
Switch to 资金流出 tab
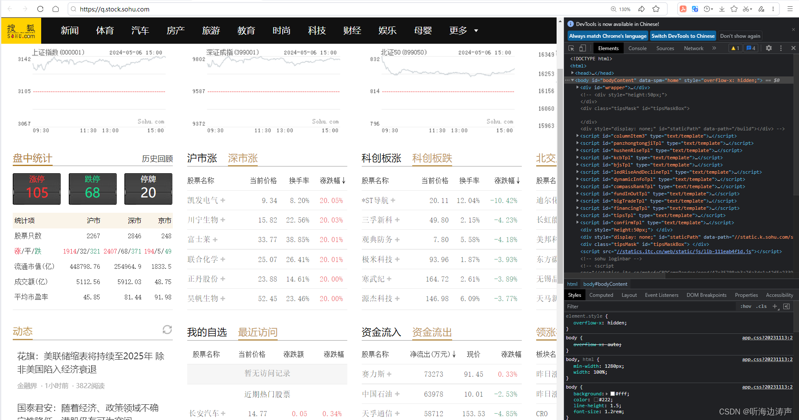(x=432, y=332)
